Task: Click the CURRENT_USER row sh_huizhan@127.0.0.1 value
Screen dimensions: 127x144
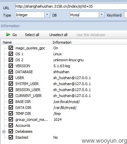Action: coord(72,96)
